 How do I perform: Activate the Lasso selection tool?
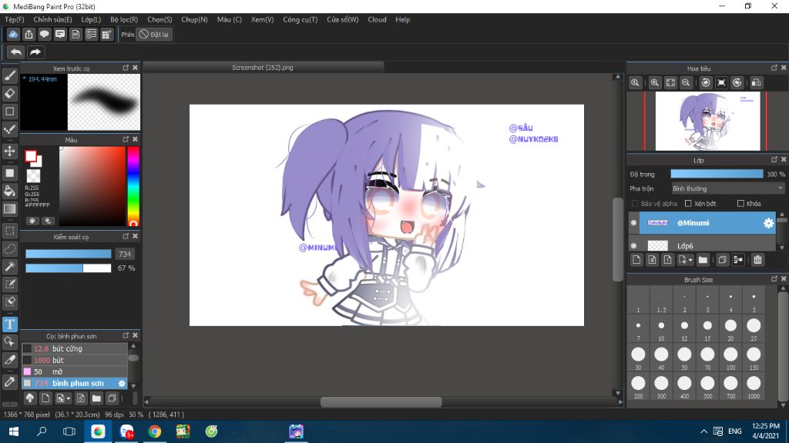(x=9, y=249)
